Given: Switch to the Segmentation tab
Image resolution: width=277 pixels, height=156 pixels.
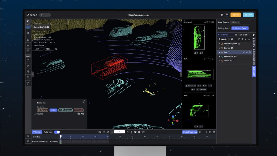Looking at the screenshot, I should click(x=242, y=35).
